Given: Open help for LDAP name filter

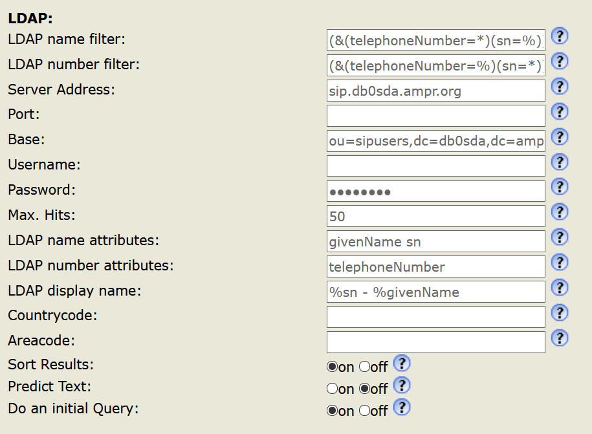Looking at the screenshot, I should pyautogui.click(x=559, y=36).
